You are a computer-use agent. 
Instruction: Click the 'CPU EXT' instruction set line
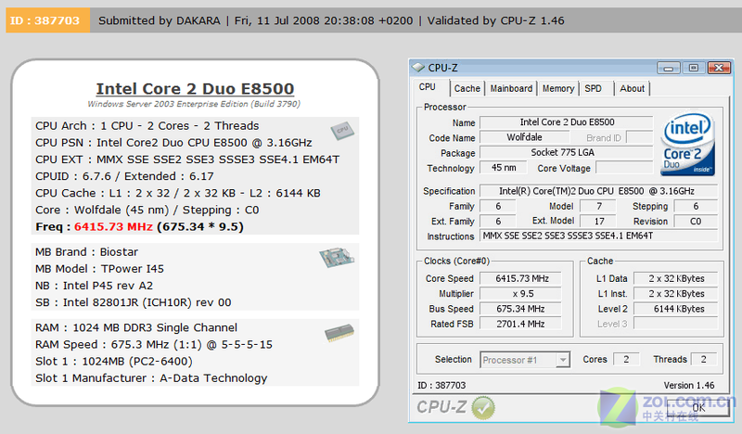(187, 160)
